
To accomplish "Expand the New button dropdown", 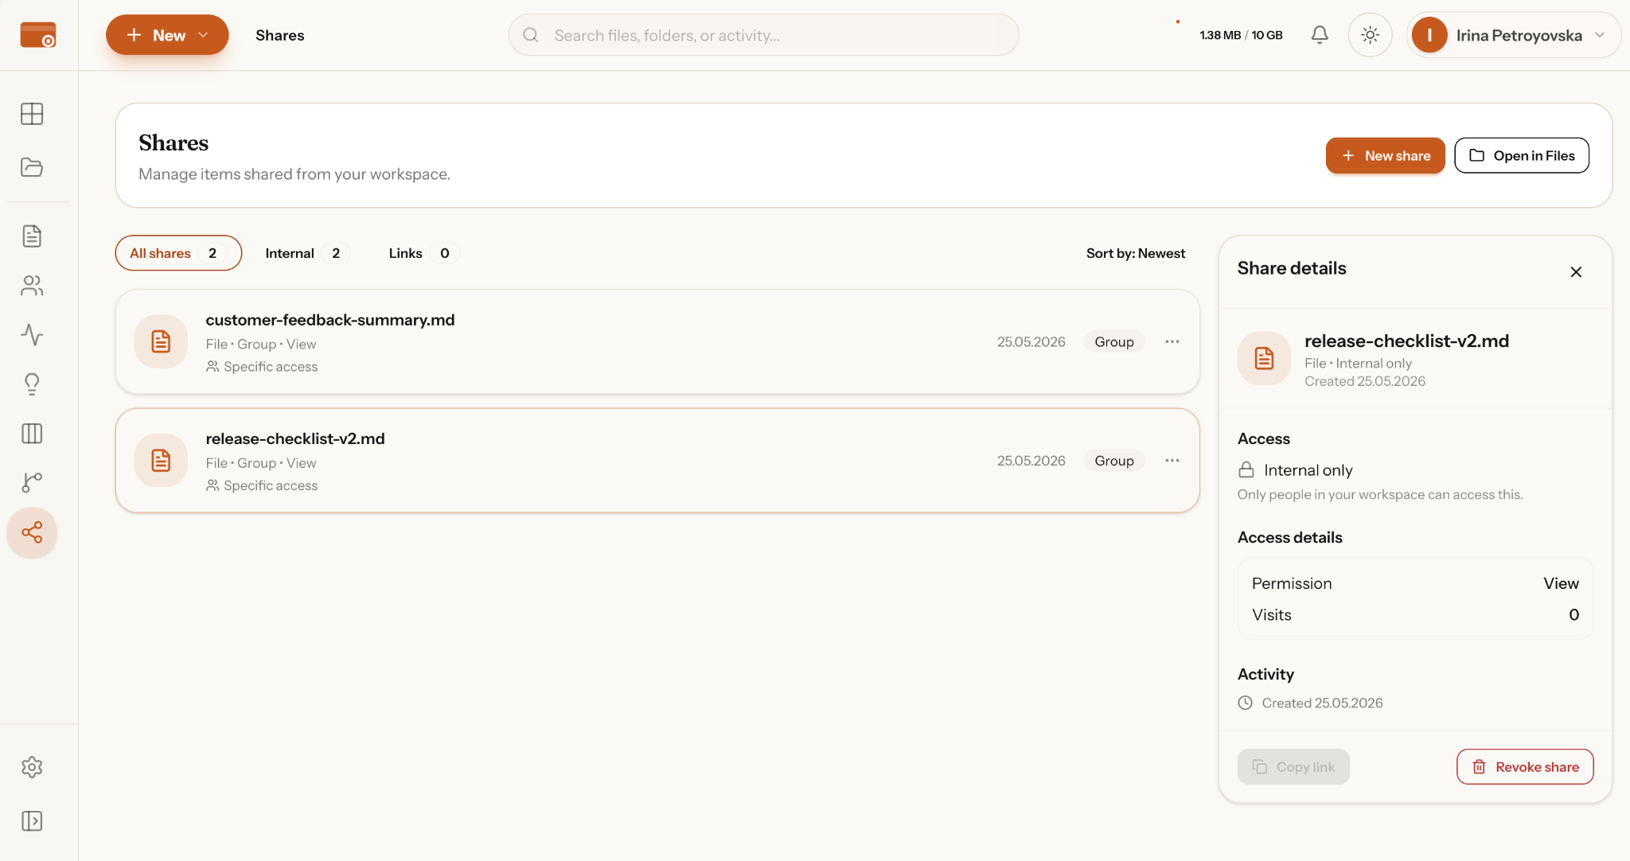I will pyautogui.click(x=203, y=35).
